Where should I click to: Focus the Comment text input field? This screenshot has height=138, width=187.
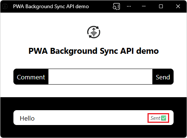[100, 77]
